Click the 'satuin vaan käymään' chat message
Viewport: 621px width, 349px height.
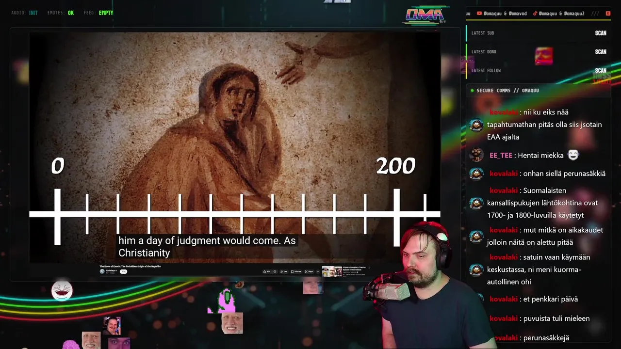click(x=539, y=270)
